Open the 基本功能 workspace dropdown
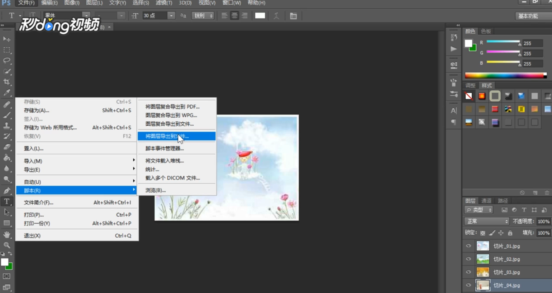Viewport: 552px width, 293px height. pos(533,16)
